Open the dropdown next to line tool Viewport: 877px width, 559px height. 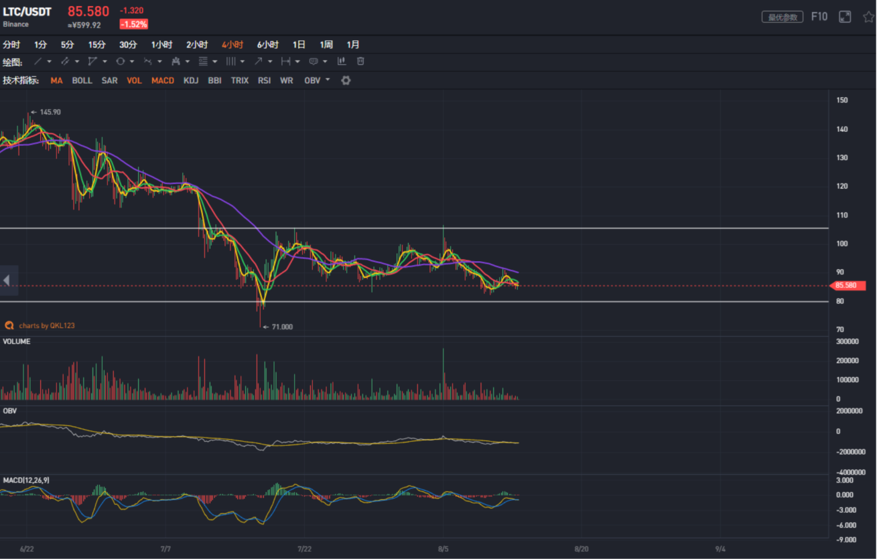point(50,62)
